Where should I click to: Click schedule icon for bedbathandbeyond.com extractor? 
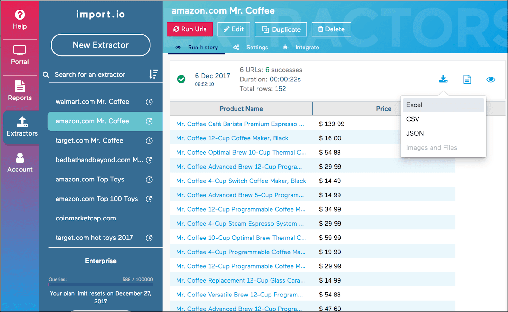[x=149, y=160]
